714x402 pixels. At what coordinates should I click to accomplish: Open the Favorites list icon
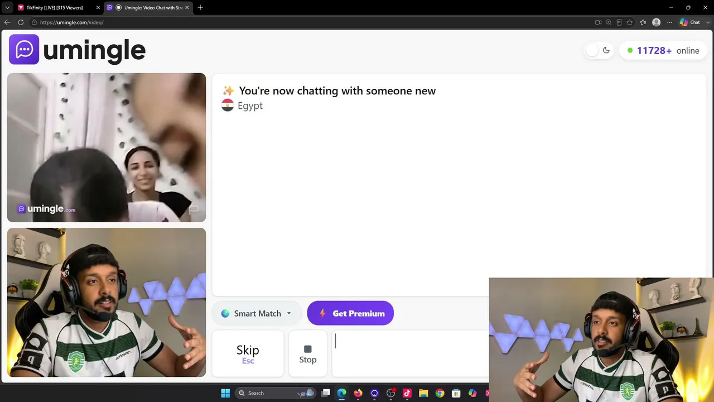pyautogui.click(x=643, y=22)
